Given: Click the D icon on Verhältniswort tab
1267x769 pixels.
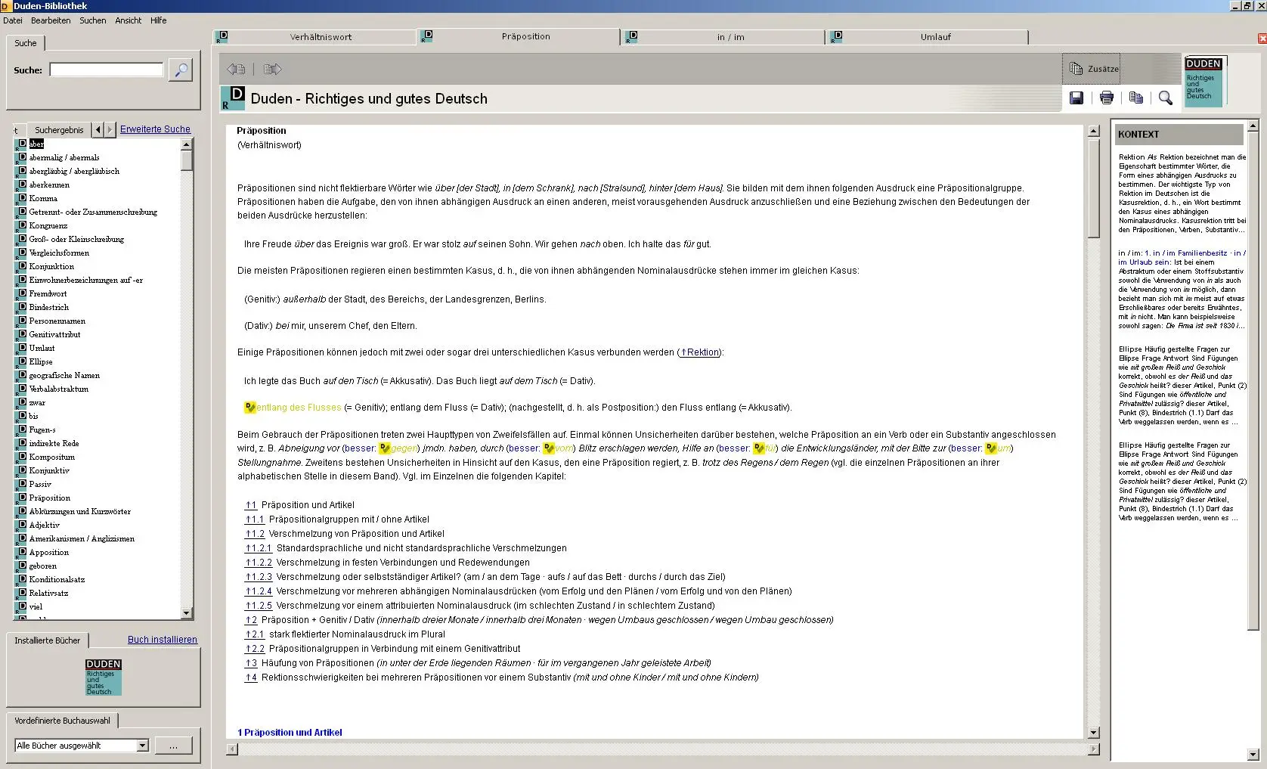Looking at the screenshot, I should (x=221, y=36).
